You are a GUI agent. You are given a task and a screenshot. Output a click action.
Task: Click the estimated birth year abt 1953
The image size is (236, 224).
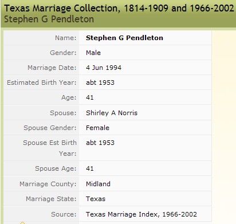100,82
